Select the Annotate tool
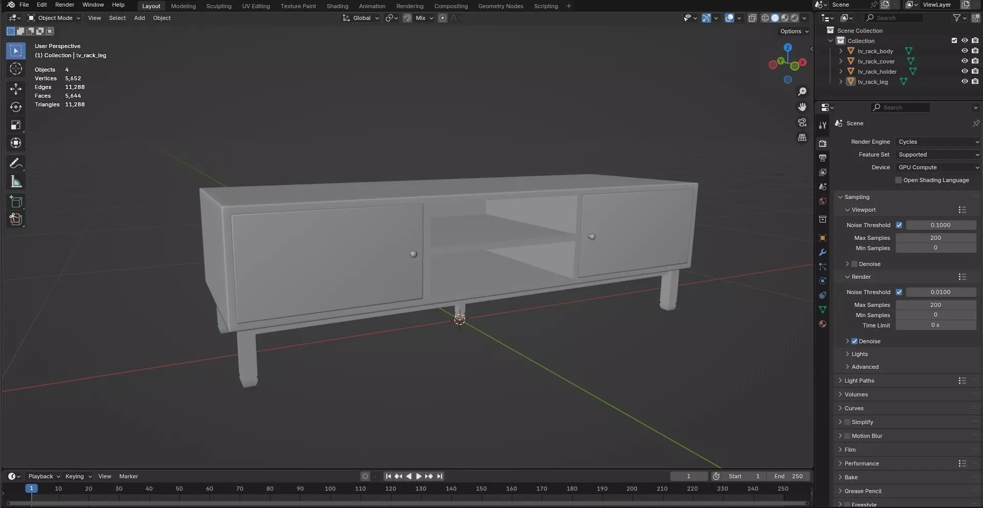Screen dimensions: 983x508 [16, 164]
